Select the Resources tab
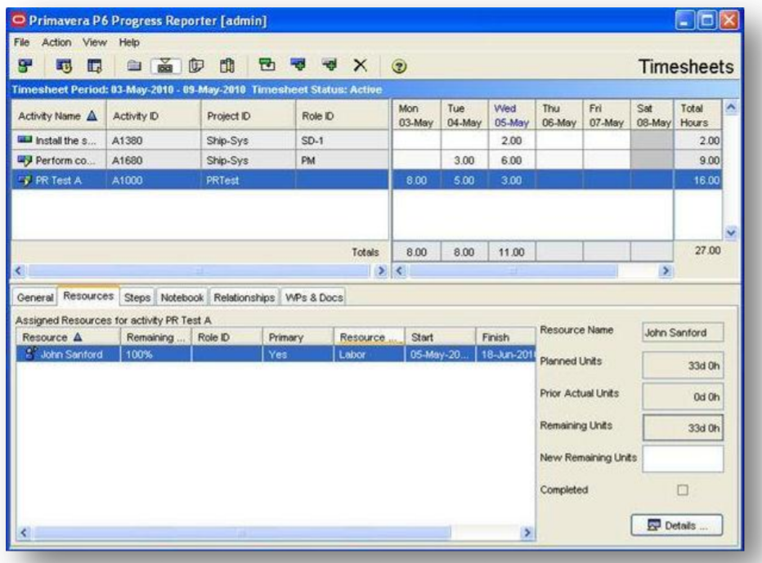The image size is (762, 563). [x=88, y=296]
